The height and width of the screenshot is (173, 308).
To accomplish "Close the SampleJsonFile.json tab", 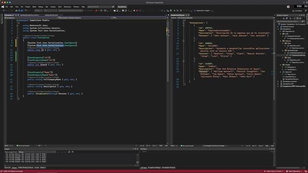I will point(189,15).
